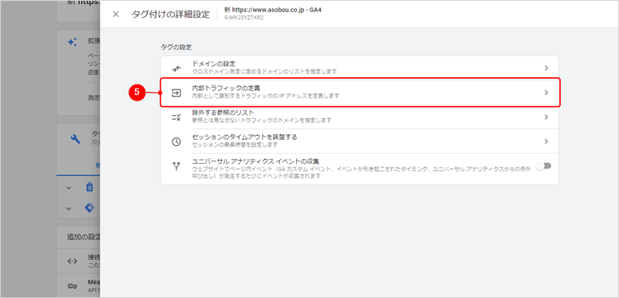Expand the blue tag row chevron in background
Screen dimensions: 619x298
[x=69, y=188]
